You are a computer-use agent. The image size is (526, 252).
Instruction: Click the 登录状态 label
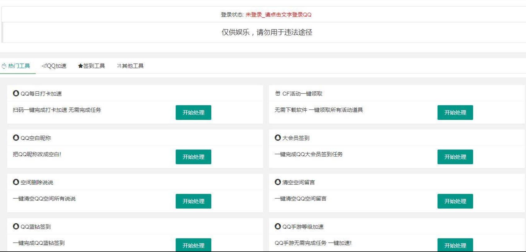coord(232,15)
